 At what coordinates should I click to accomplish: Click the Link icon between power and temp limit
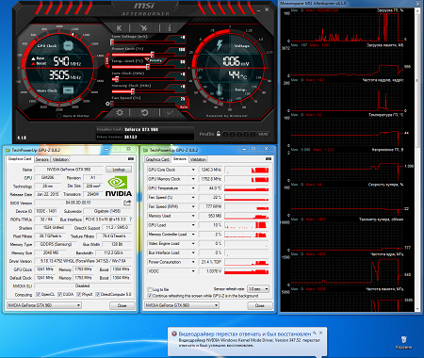click(107, 60)
